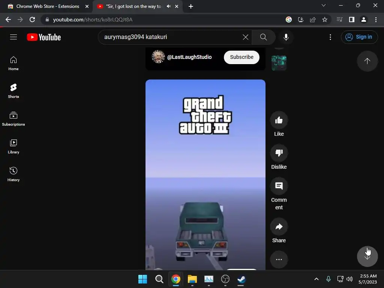Viewport: 384px width, 288px height.
Task: Start voice search with the microphone
Action: (286, 37)
